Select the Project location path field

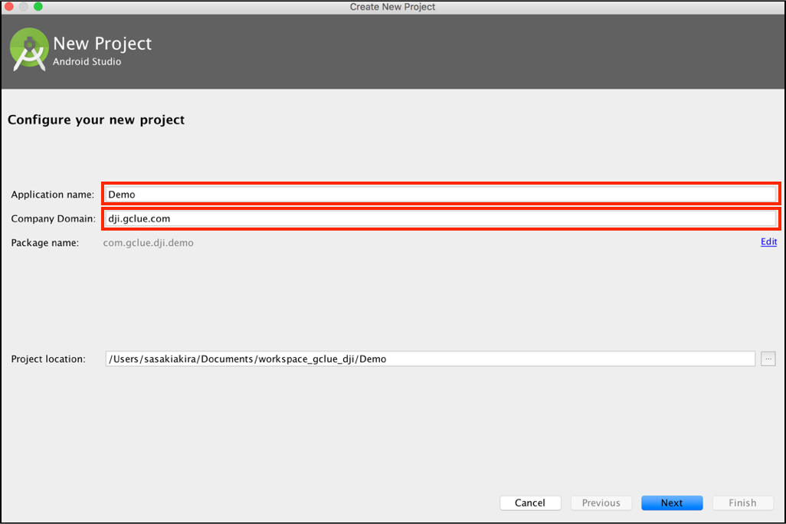point(430,359)
